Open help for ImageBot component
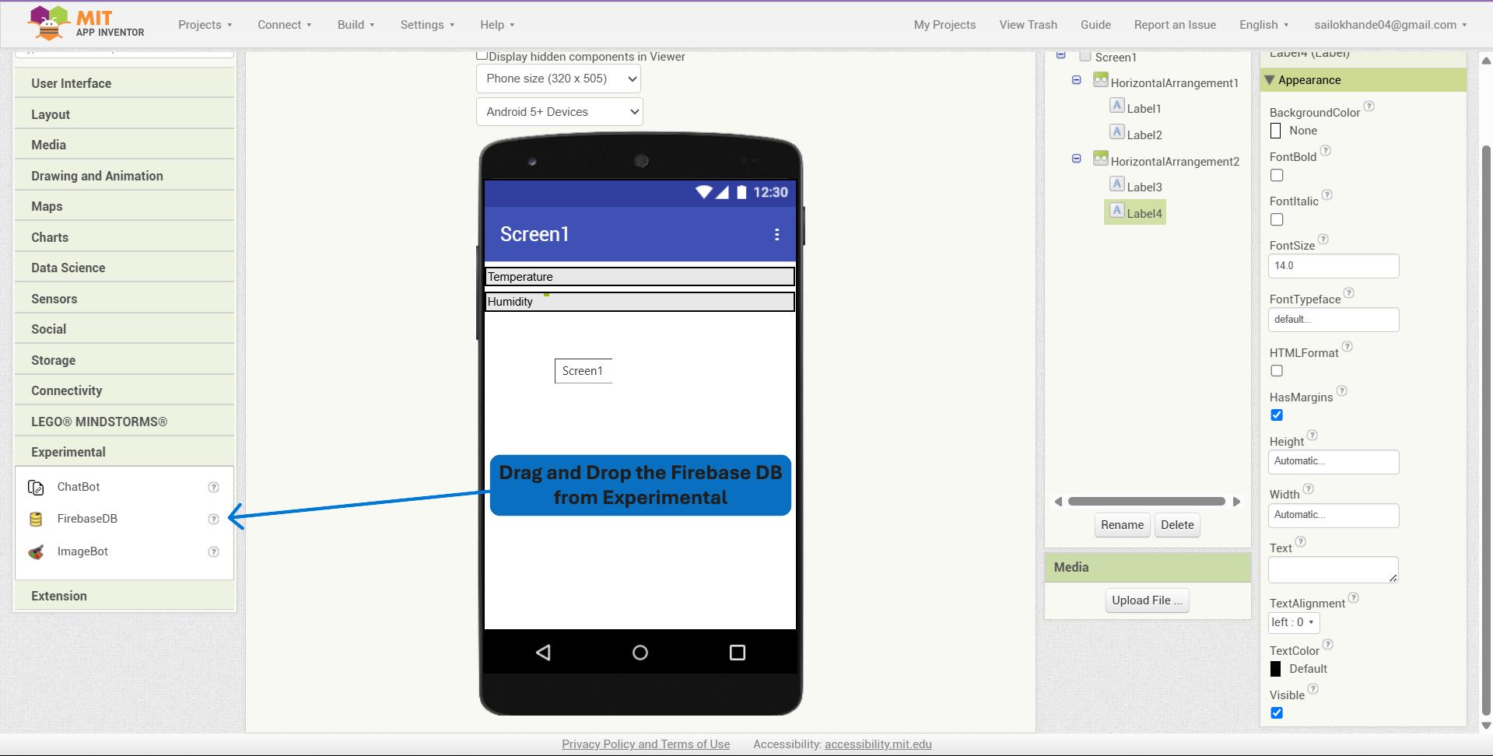Screen dimensions: 1493x756 (213, 551)
